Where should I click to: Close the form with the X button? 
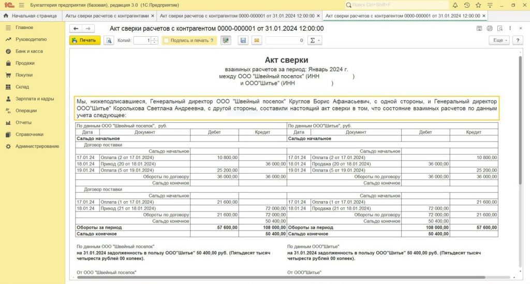[x=521, y=29]
